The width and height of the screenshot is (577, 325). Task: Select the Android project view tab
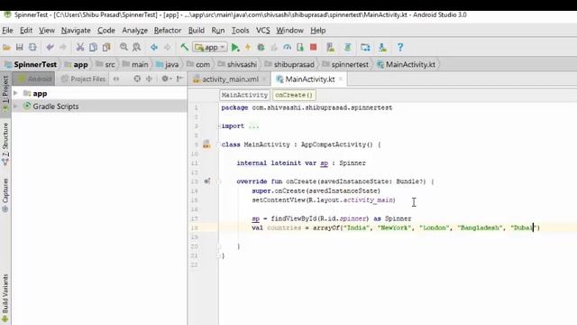[x=34, y=79]
